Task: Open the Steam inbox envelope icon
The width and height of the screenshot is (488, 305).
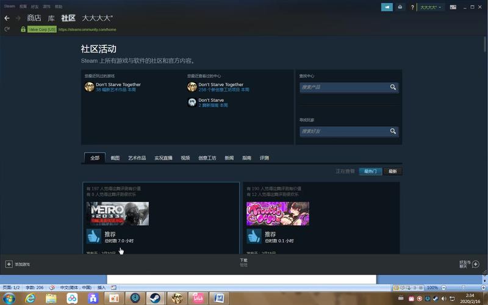Action: point(400,7)
